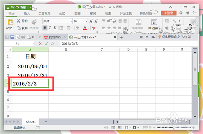The height and width of the screenshot is (134, 203).
Task: Expand quick access toolbar more arrows
Action: click(x=33, y=37)
